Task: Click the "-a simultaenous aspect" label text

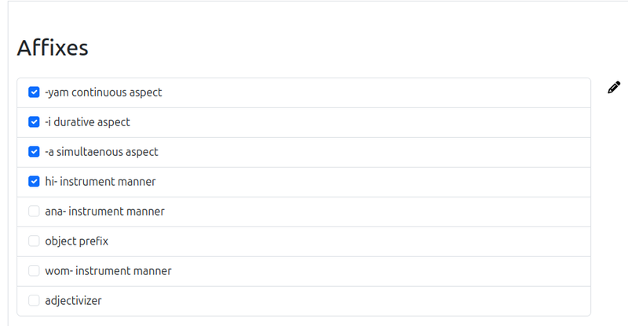Action: [x=102, y=152]
